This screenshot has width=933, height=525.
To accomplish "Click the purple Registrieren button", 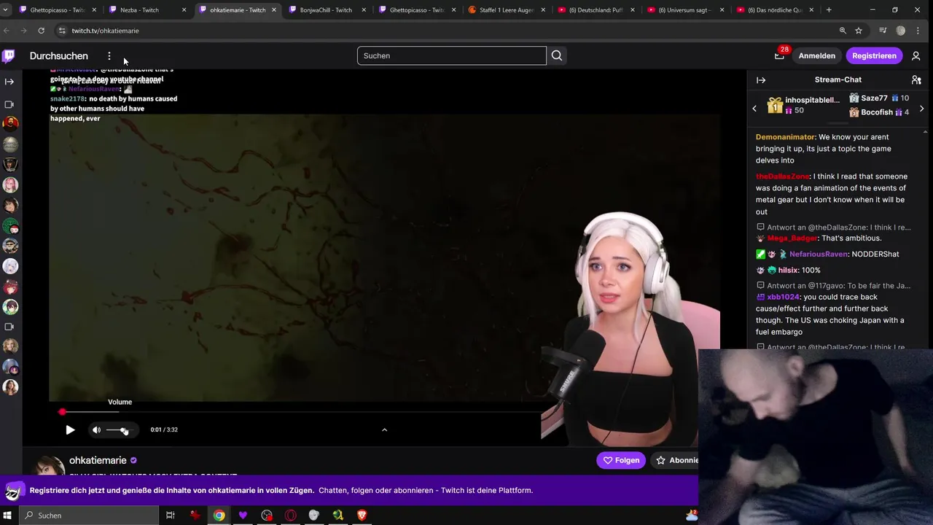I will (874, 56).
